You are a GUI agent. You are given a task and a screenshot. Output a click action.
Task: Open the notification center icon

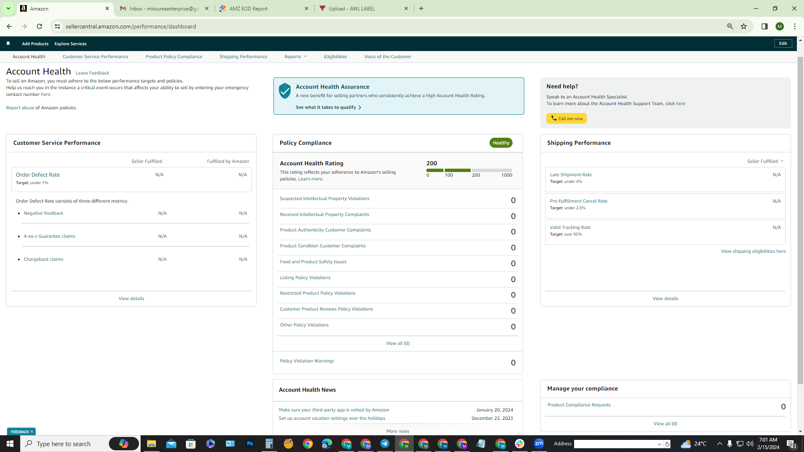pos(791,444)
